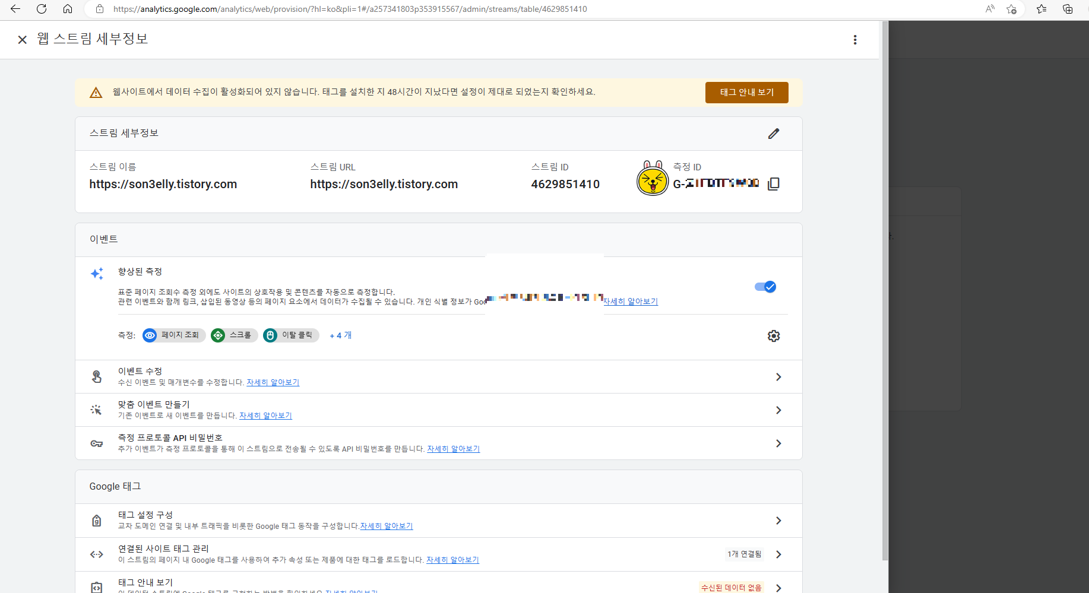Click the API 비밀번호 key icon
Viewport: 1089px width, 593px height.
tap(97, 443)
